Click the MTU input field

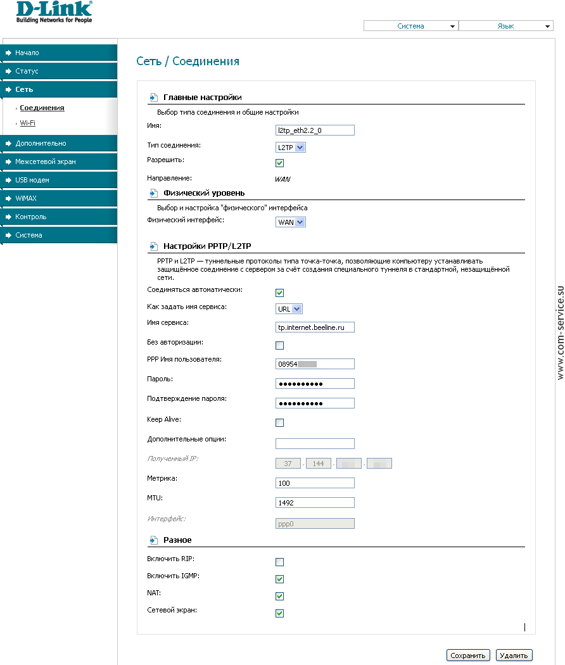pyautogui.click(x=315, y=503)
